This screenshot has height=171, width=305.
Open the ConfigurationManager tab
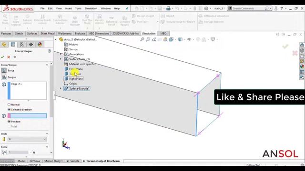[x=22, y=45]
